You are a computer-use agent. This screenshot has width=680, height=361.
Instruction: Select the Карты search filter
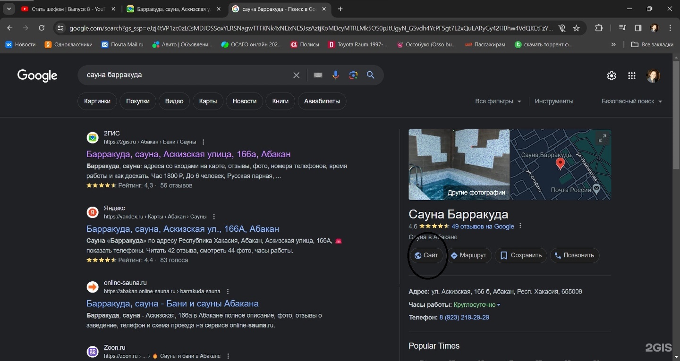(x=208, y=101)
